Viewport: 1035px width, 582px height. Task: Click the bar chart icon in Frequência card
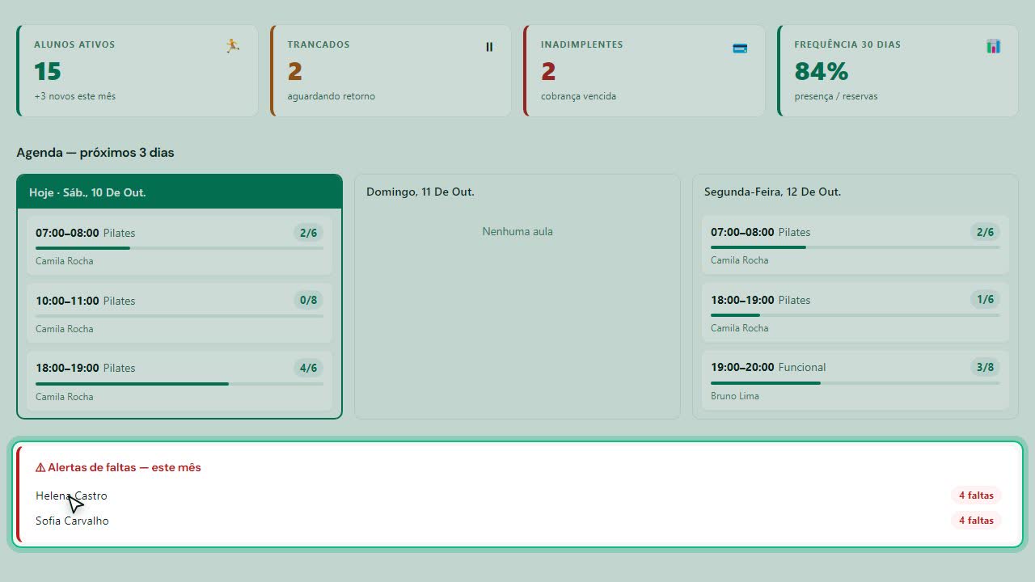pyautogui.click(x=994, y=46)
